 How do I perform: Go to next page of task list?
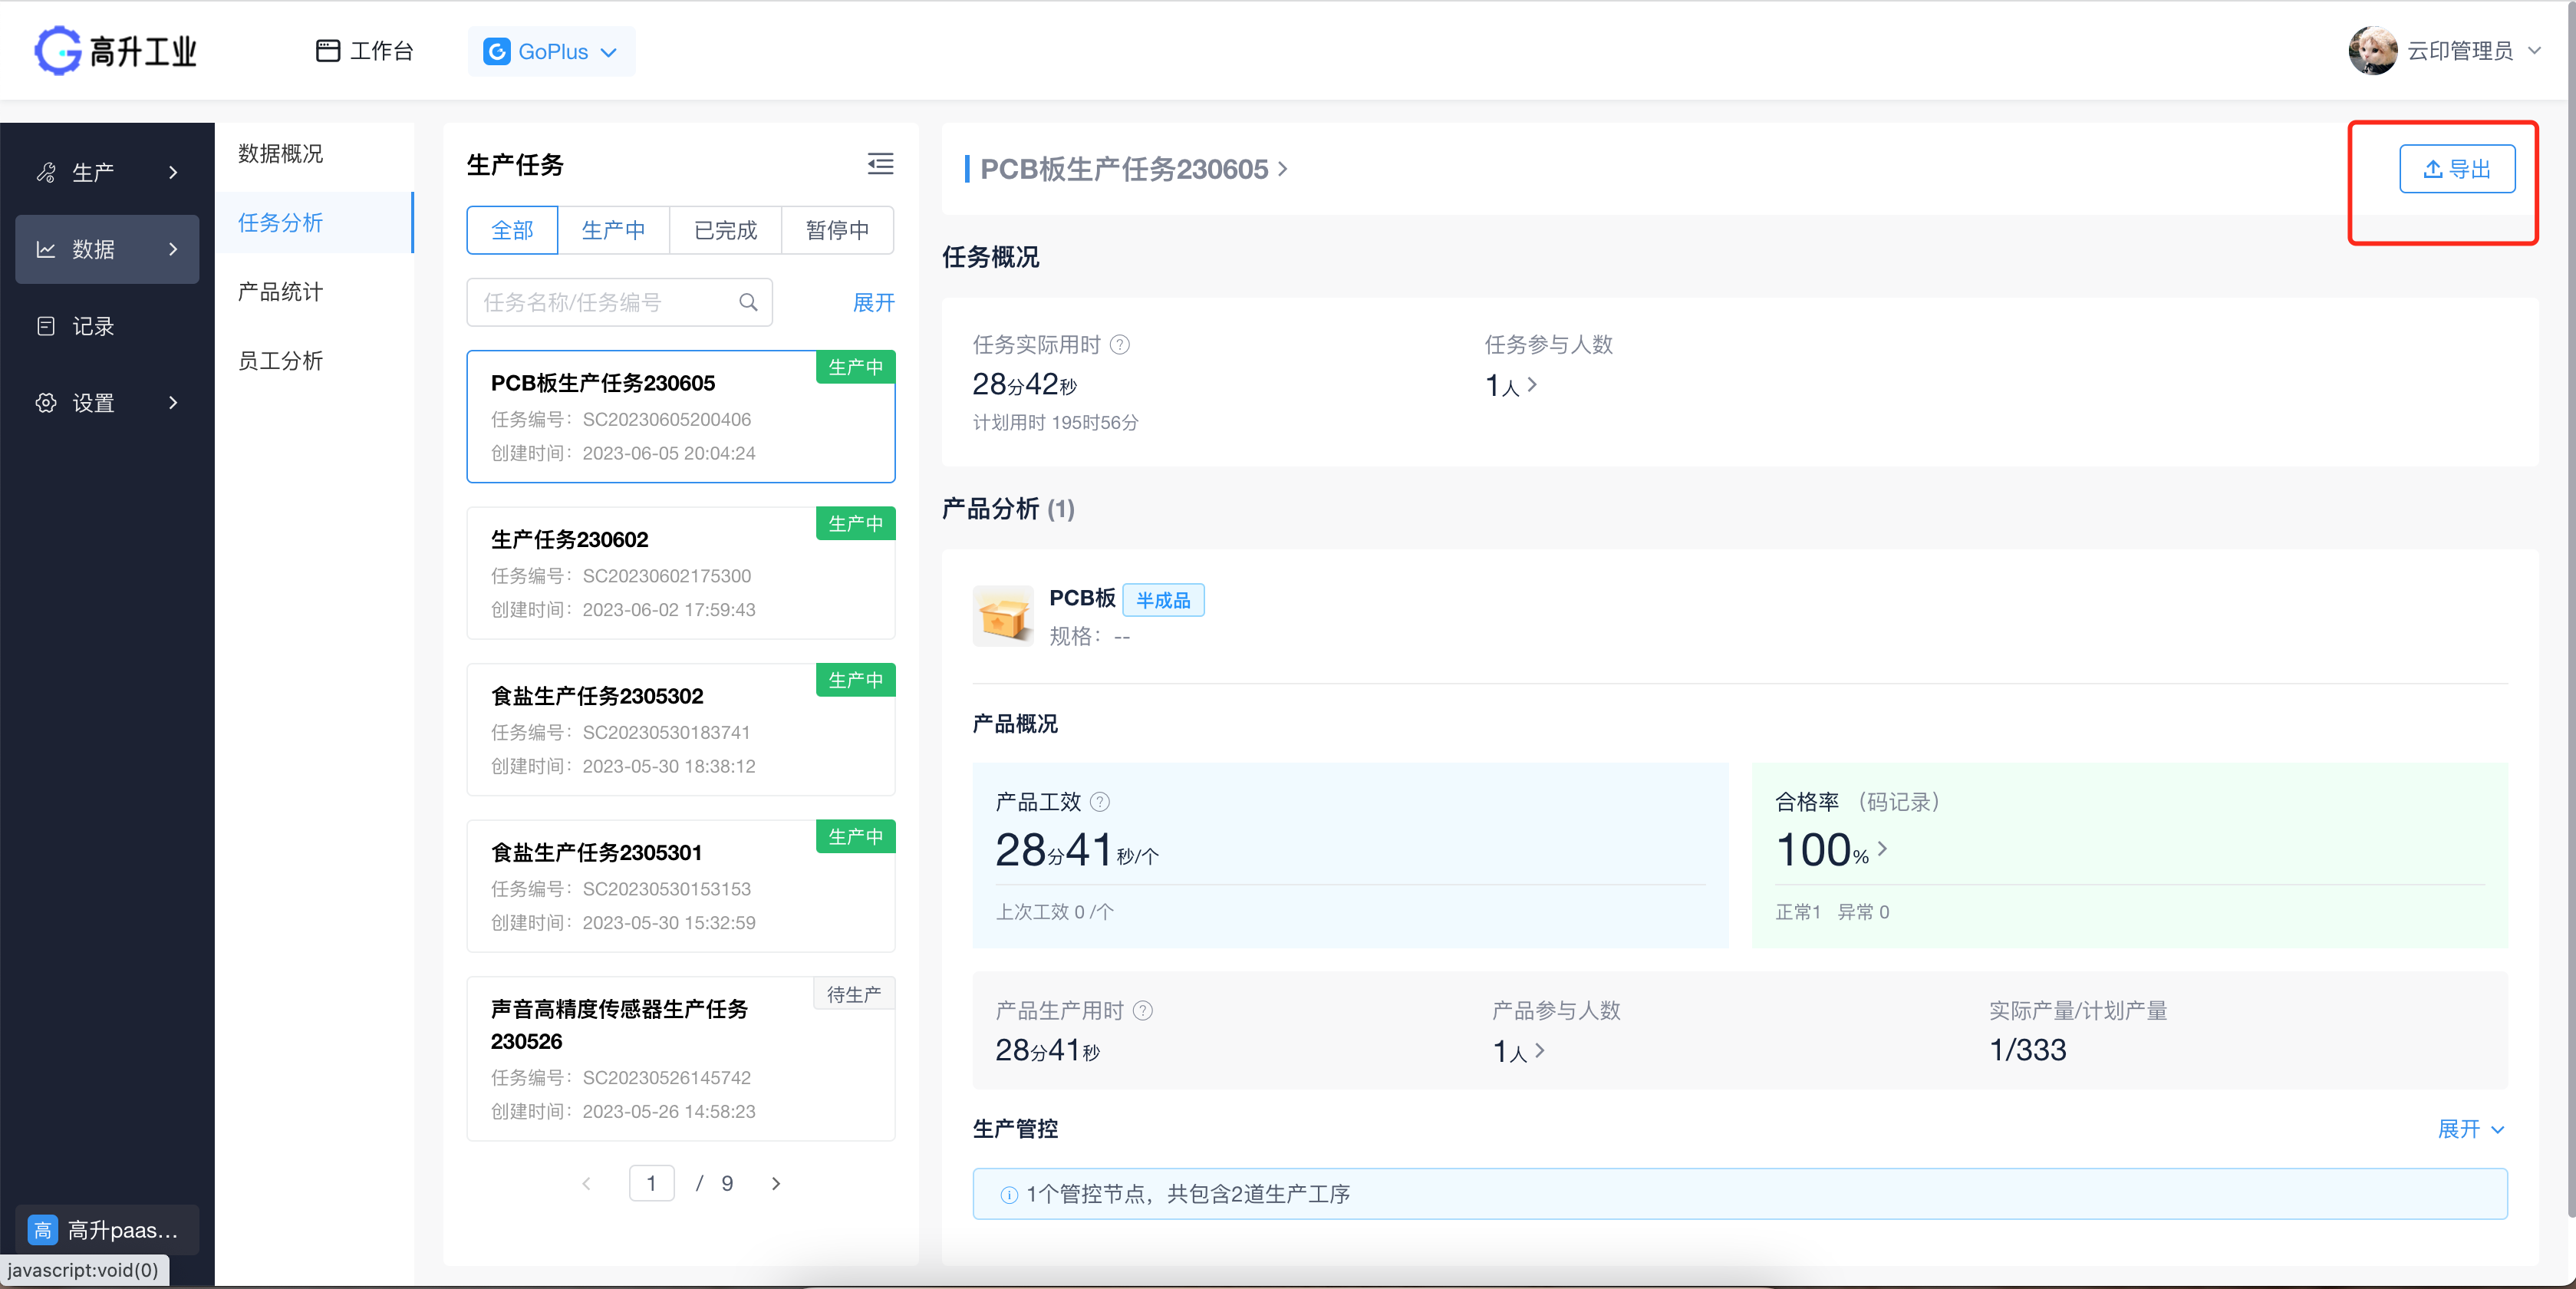tap(776, 1184)
